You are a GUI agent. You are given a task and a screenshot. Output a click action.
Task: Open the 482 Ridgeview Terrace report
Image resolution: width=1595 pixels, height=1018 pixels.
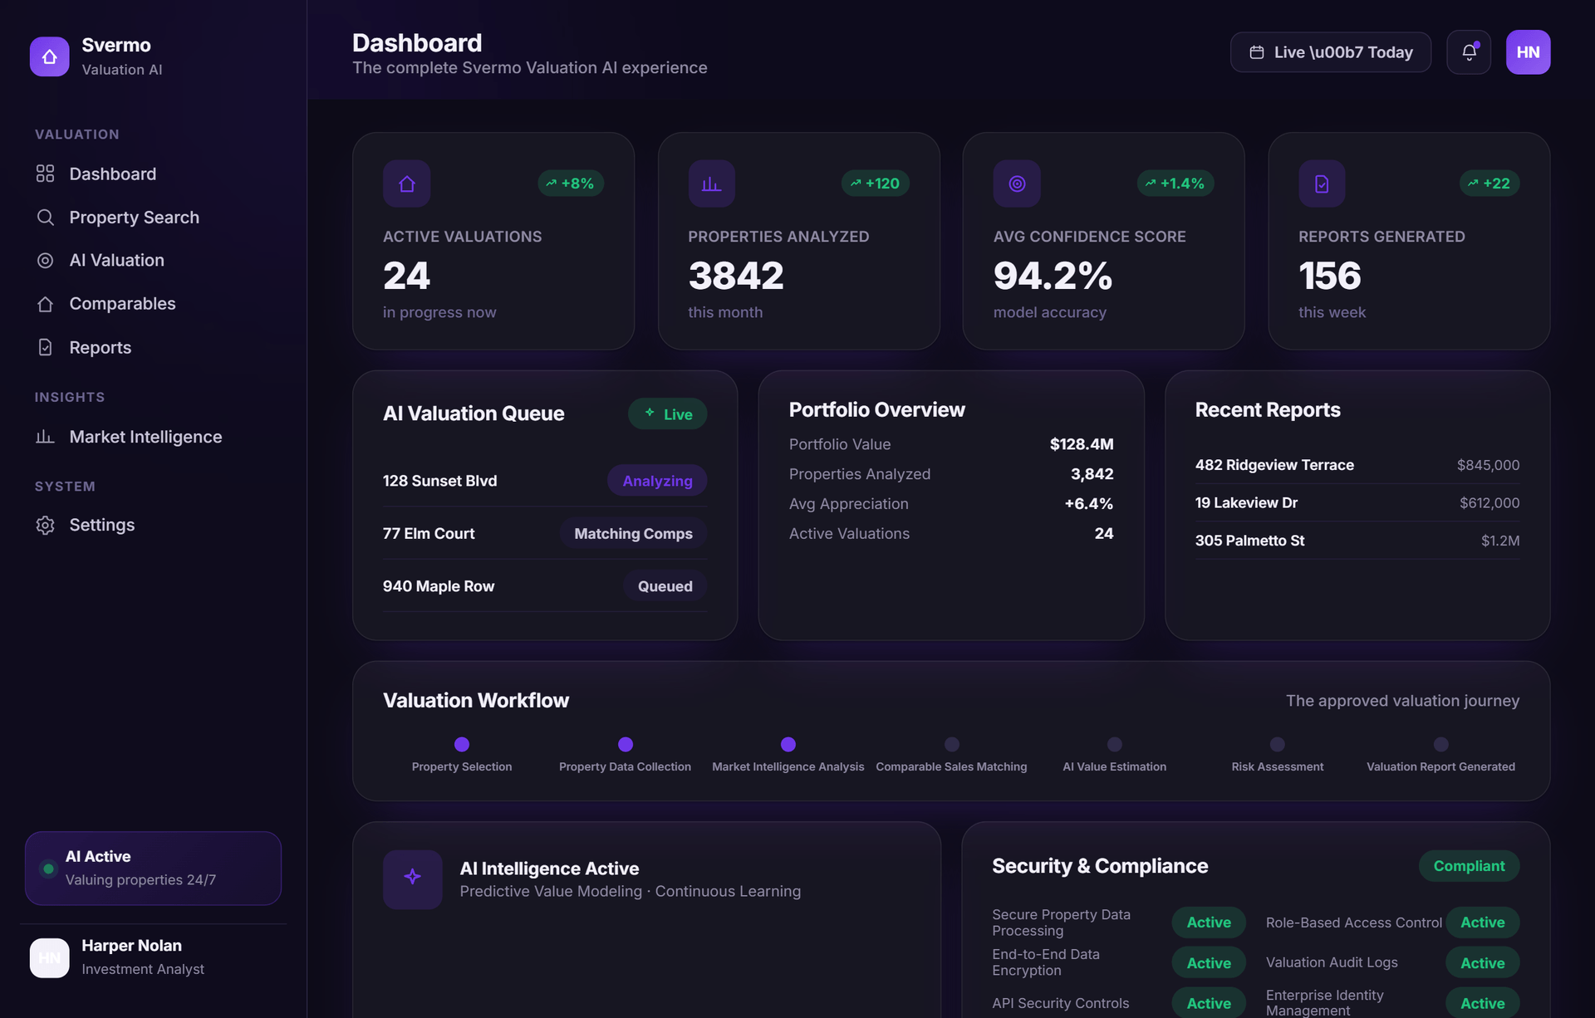click(1357, 465)
